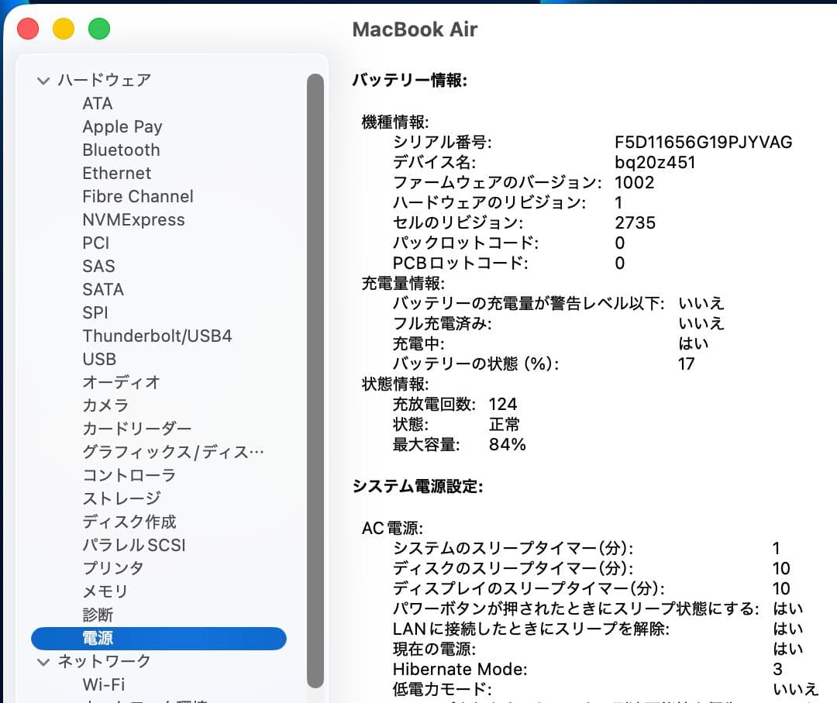Open オーディオ in the sidebar
Screen dimensions: 837x703
(121, 382)
